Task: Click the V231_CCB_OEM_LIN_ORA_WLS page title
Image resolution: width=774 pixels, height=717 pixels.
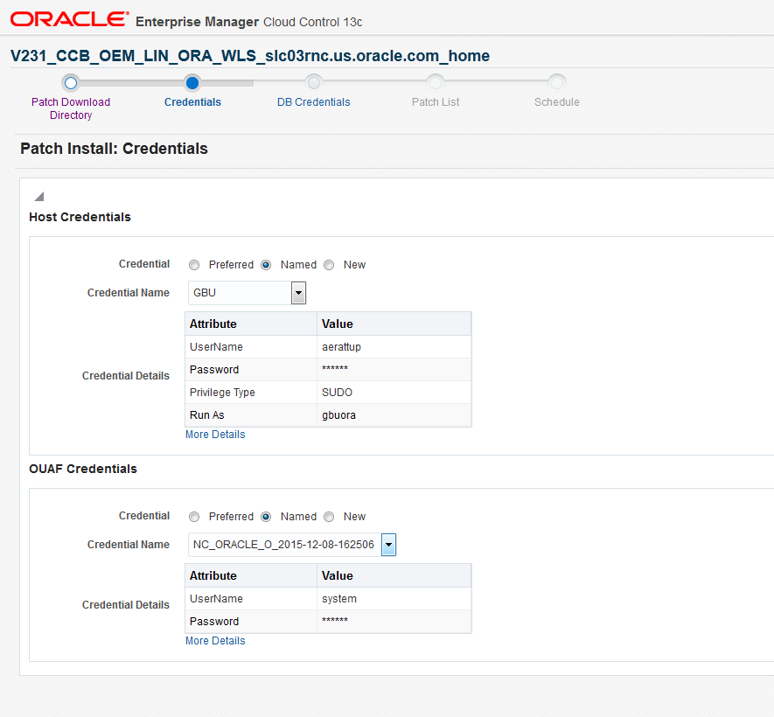Action: (x=250, y=56)
